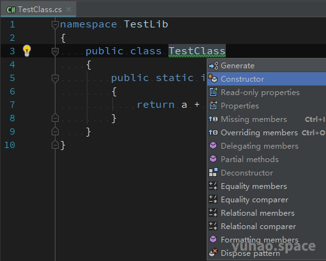The height and width of the screenshot is (261, 326).
Task: Collapse the method fold marker on line 5
Action: tap(55, 78)
